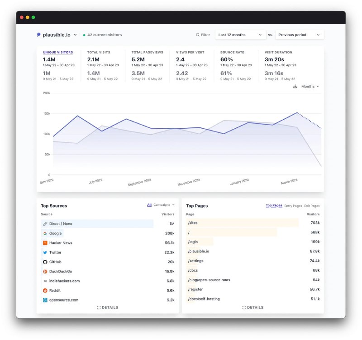Open Details under Top Pages
This screenshot has height=340, width=362.
[253, 307]
